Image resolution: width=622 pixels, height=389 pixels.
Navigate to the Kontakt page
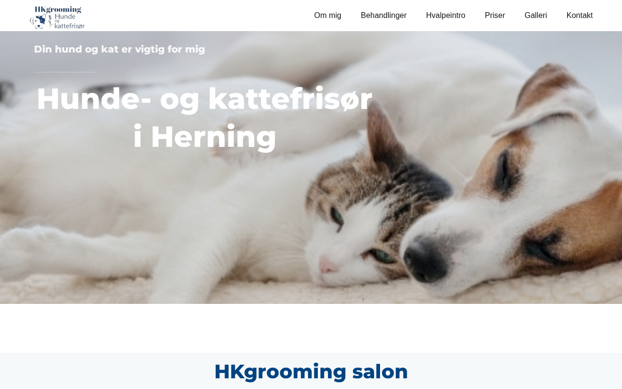pos(579,16)
